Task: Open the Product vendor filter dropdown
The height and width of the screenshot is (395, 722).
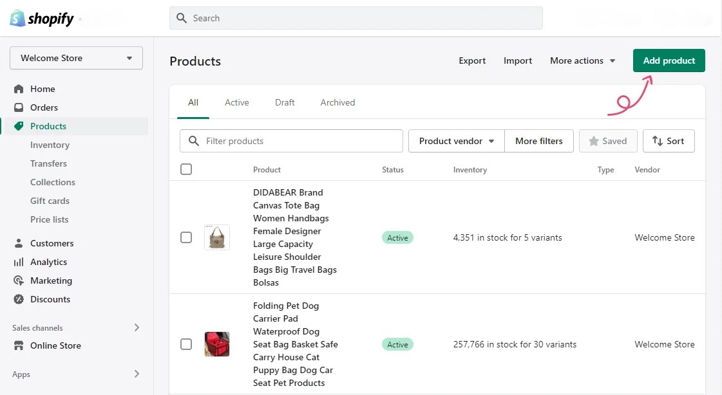Action: coord(456,141)
